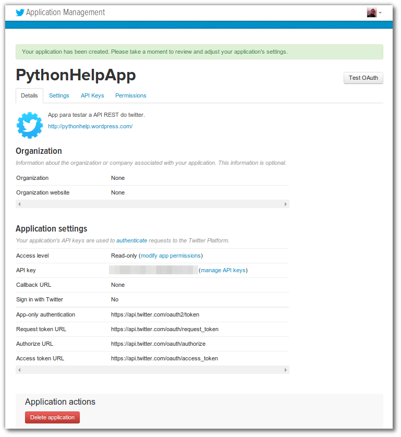
Task: Select the oauth/access_token URL text
Action: [x=164, y=358]
